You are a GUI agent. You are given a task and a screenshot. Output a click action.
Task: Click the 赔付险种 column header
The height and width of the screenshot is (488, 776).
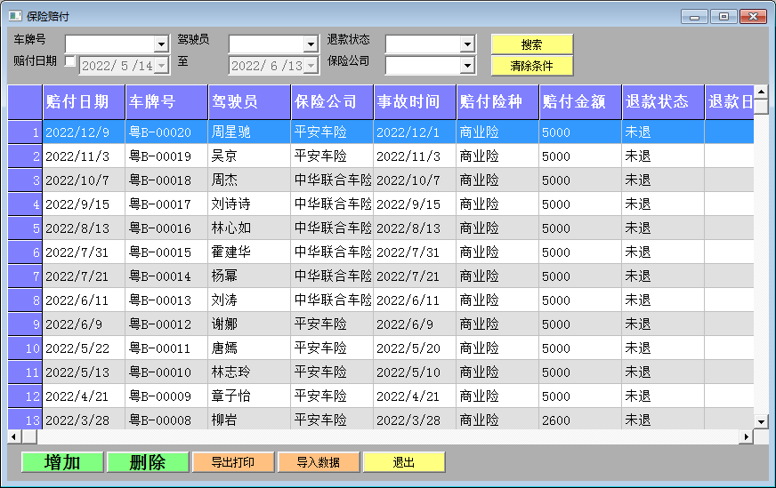[x=497, y=102]
